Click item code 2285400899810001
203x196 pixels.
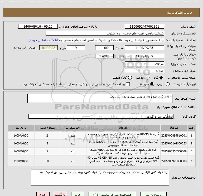pyautogui.click(x=174, y=135)
